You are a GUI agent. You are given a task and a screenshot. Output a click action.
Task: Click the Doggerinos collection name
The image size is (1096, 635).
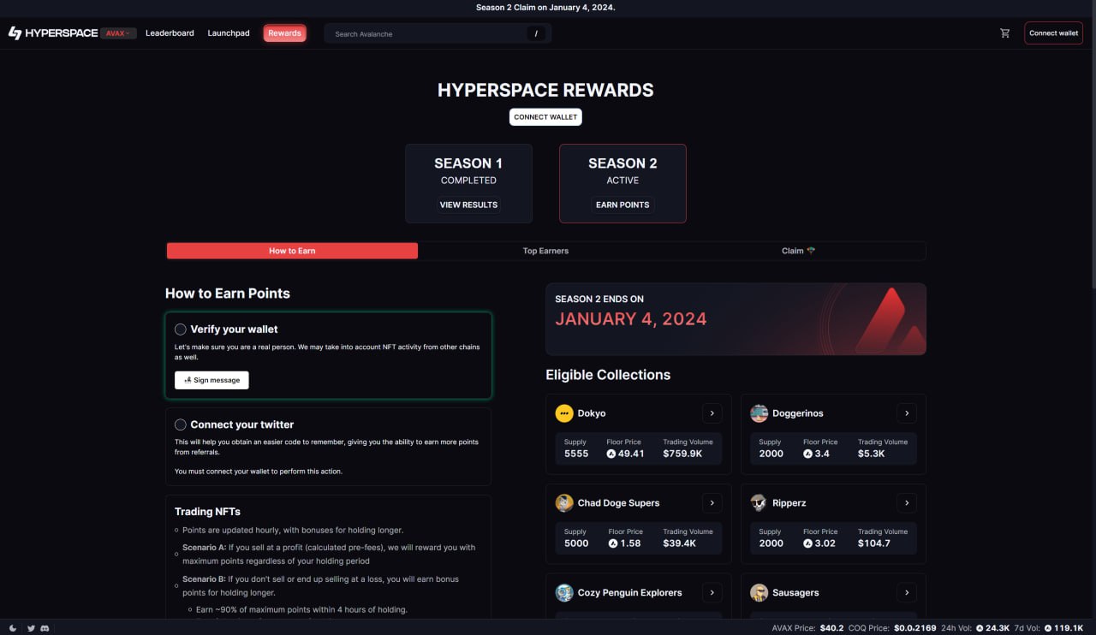[x=798, y=413]
